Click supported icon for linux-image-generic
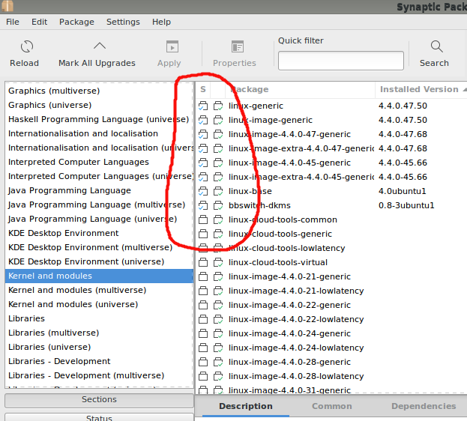 tap(218, 120)
